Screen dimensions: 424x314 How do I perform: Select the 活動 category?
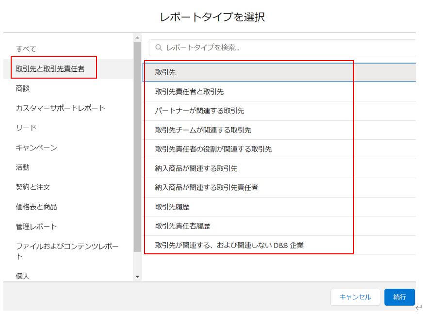pyautogui.click(x=22, y=167)
